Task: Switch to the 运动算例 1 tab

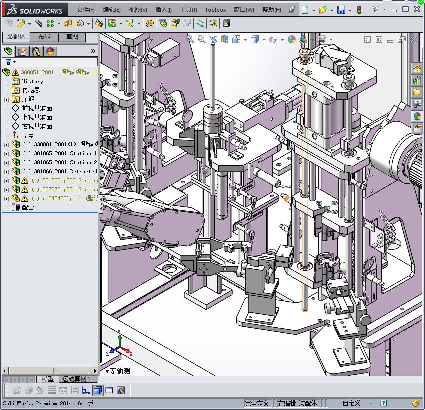Action: pyautogui.click(x=76, y=379)
